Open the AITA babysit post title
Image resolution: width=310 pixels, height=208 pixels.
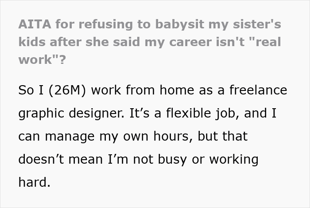pyautogui.click(x=150, y=42)
